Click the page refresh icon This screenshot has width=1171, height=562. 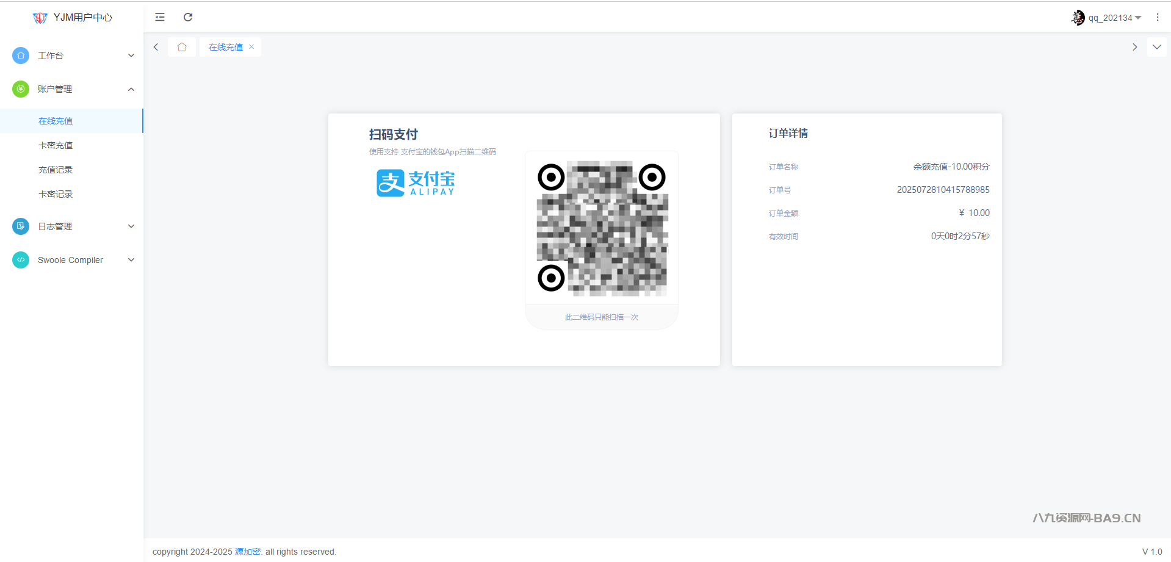(x=188, y=17)
